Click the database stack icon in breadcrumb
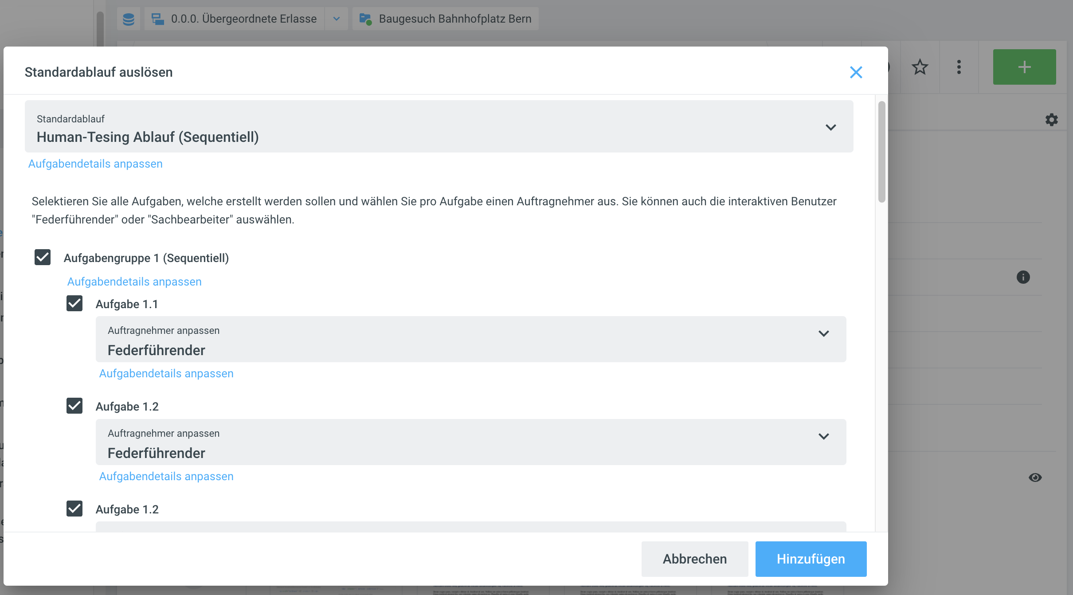Screen dimensions: 1073x595 point(129,19)
